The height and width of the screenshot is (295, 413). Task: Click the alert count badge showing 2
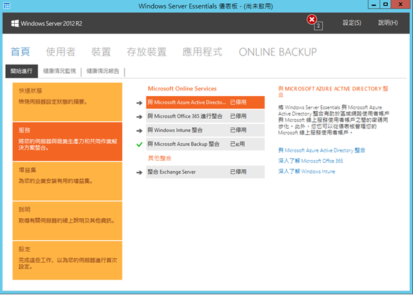318,26
